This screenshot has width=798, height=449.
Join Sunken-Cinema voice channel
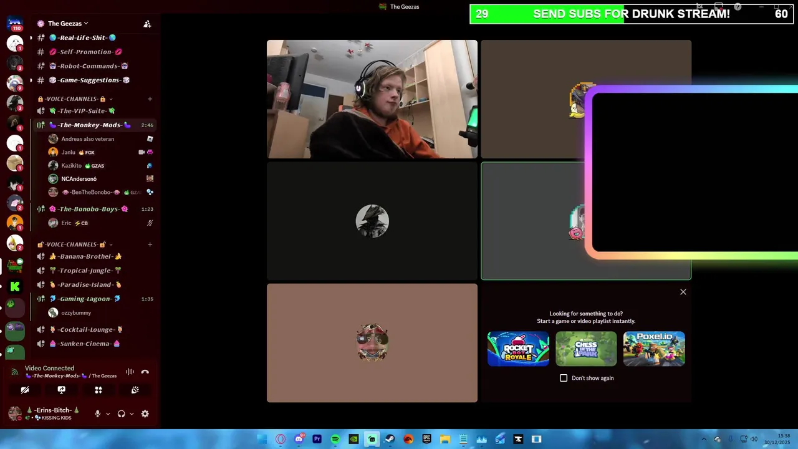[x=94, y=344]
